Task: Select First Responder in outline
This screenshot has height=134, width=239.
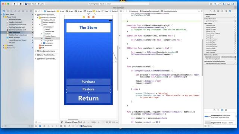Action: [46, 45]
